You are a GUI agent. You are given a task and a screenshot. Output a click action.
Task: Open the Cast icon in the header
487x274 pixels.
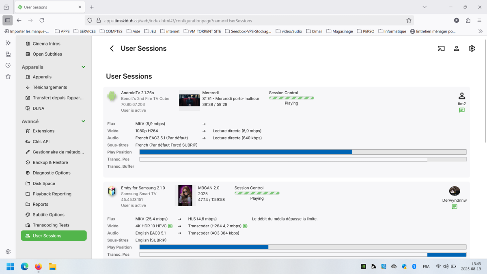(441, 48)
